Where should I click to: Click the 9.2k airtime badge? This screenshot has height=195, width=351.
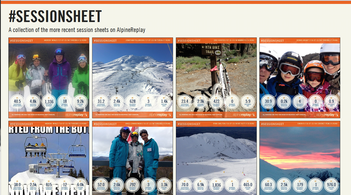click(80, 102)
